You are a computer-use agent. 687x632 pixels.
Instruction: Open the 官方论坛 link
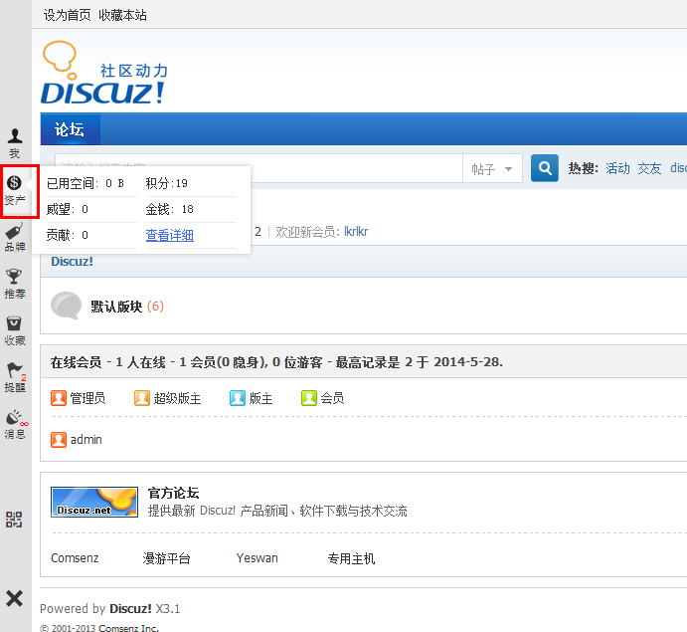[x=174, y=493]
